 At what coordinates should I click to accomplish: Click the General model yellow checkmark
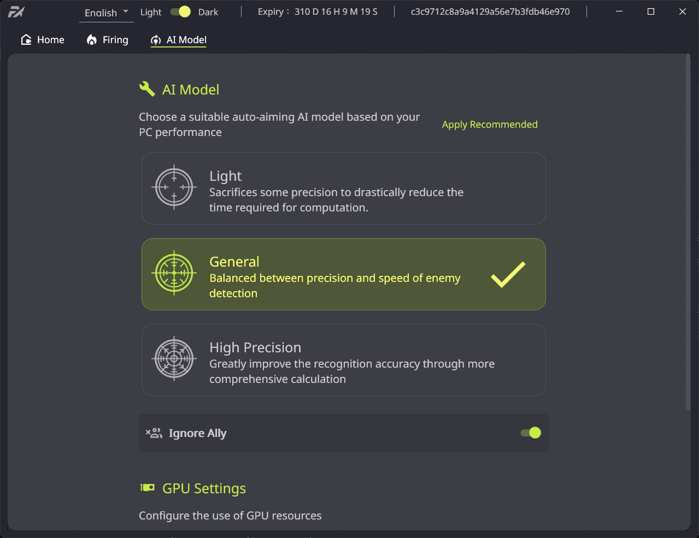(x=508, y=274)
